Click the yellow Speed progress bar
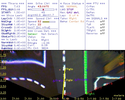 tap(49, 22)
